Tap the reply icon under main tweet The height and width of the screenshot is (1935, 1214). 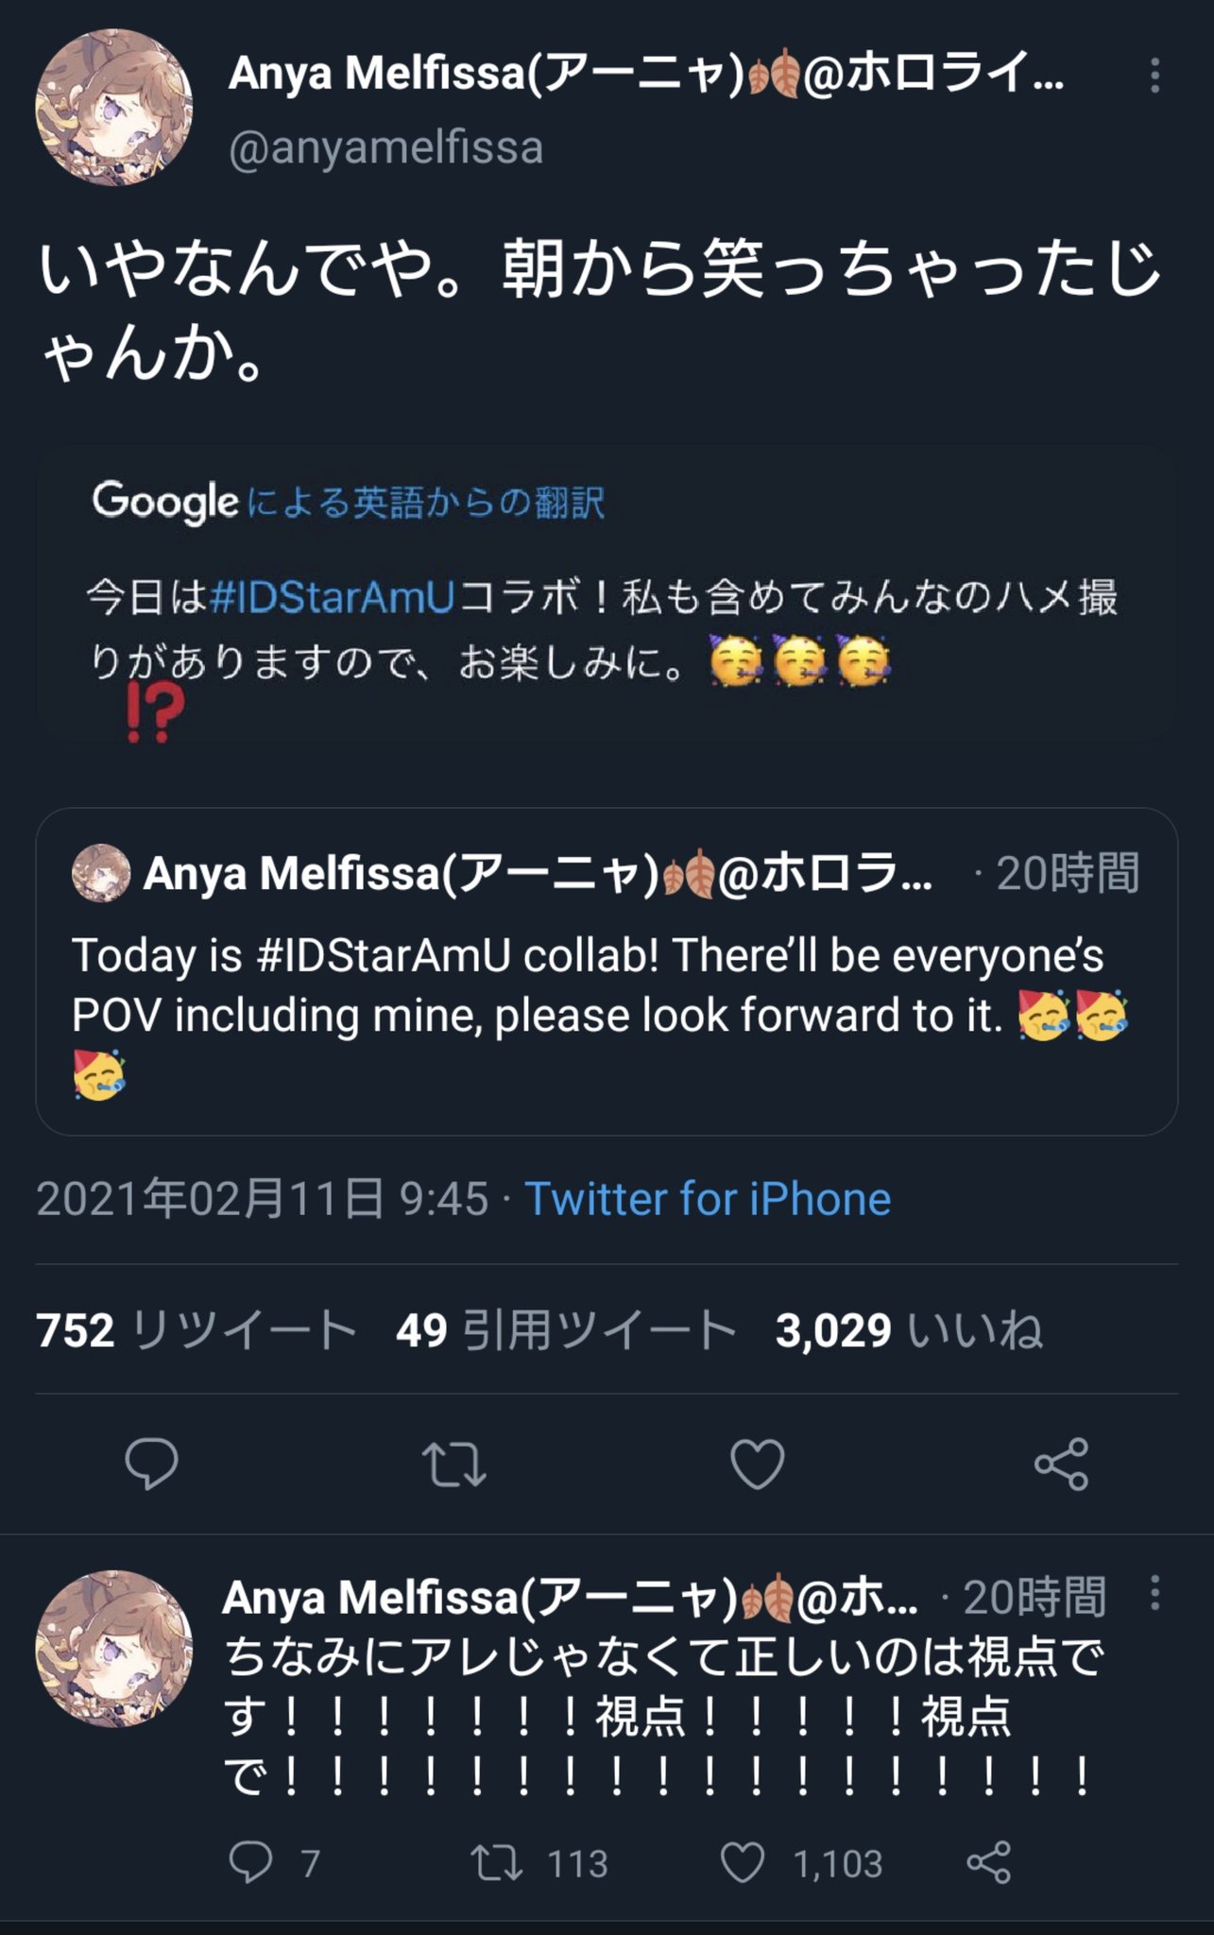pyautogui.click(x=151, y=1464)
